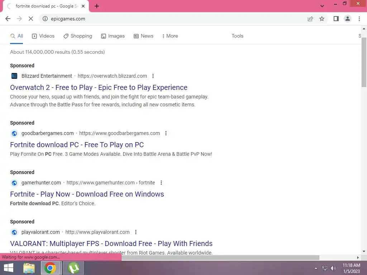Image resolution: width=367 pixels, height=275 pixels.
Task: Open Fortnite Play Now Download Free link
Action: [x=87, y=194]
